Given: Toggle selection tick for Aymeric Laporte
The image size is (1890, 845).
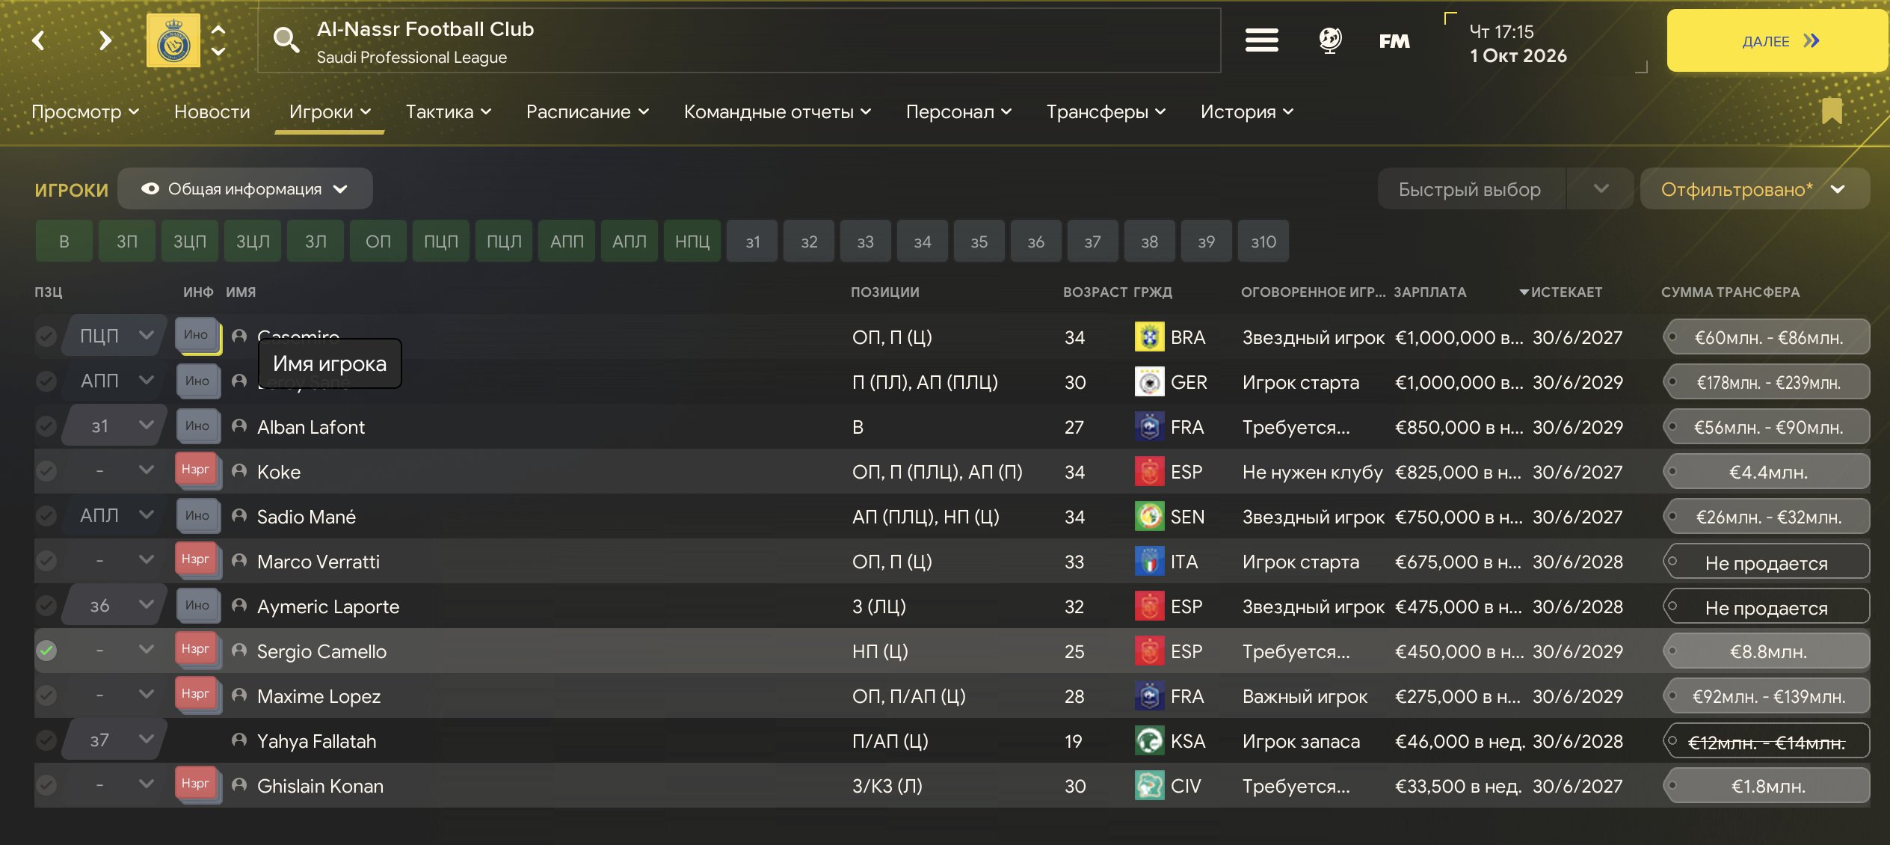Looking at the screenshot, I should (x=46, y=606).
